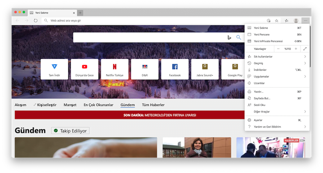Click the Bing search magnifier icon
323x173 pixels.
coord(239,38)
